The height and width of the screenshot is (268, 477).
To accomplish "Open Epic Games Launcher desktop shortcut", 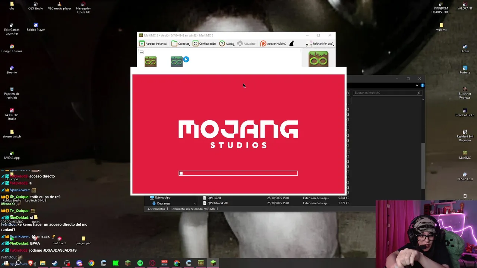I will pyautogui.click(x=12, y=29).
